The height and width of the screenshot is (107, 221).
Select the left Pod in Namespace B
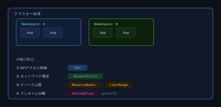coord(103,33)
